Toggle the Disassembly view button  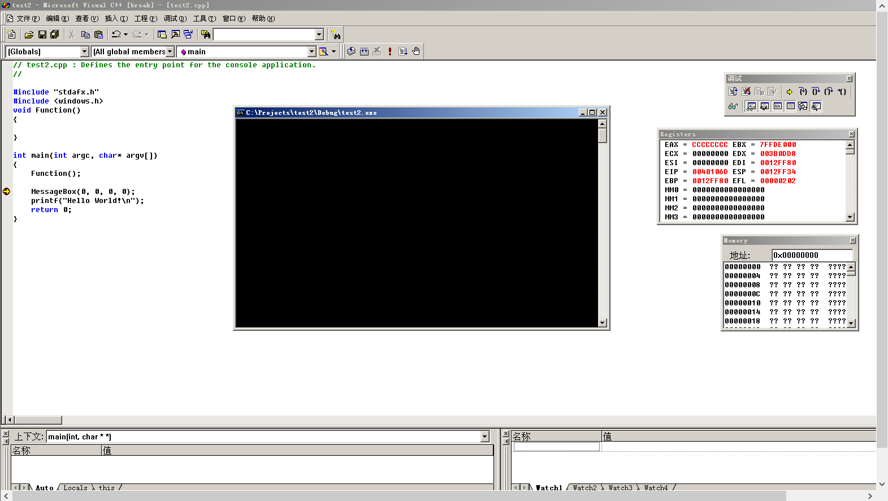click(x=816, y=106)
